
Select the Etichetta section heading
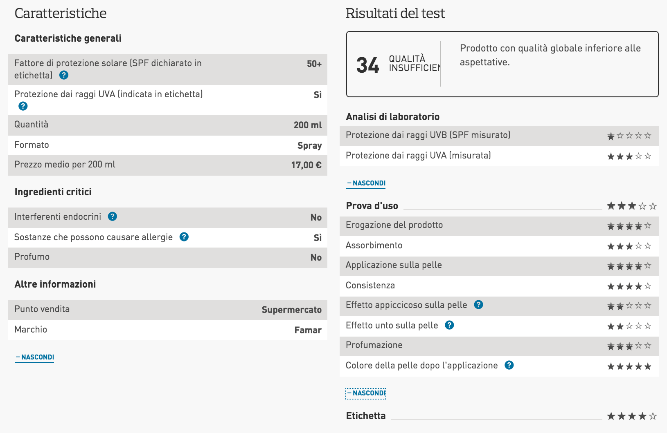[366, 416]
